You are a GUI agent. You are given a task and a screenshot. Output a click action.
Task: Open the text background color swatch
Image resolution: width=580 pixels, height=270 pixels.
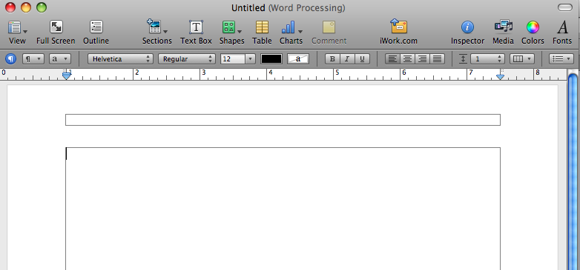(298, 59)
